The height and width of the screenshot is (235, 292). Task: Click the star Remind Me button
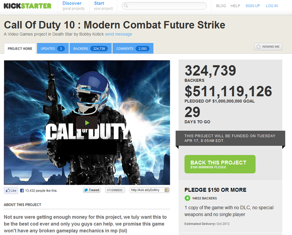point(268,47)
